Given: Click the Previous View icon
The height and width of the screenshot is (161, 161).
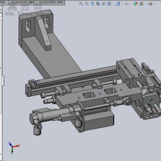Looking at the screenshot, I should (93, 4).
